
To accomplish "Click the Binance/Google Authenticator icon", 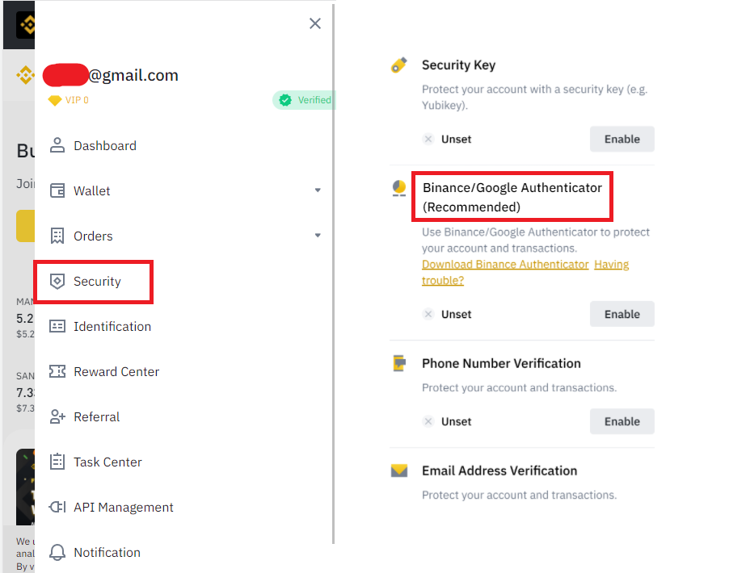I will [x=399, y=188].
